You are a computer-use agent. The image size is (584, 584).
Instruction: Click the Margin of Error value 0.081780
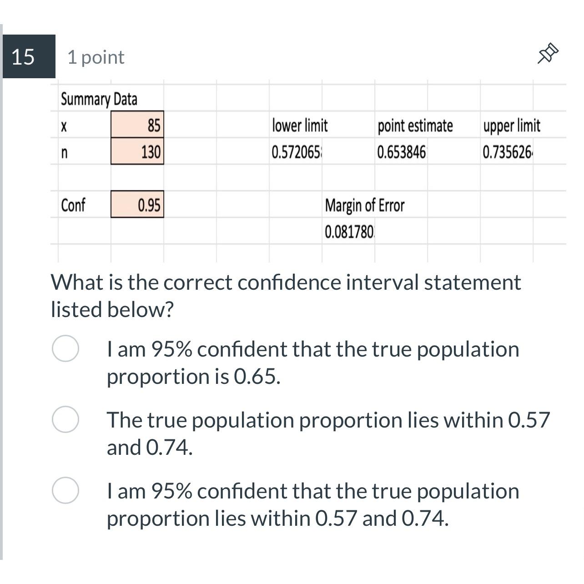click(349, 231)
